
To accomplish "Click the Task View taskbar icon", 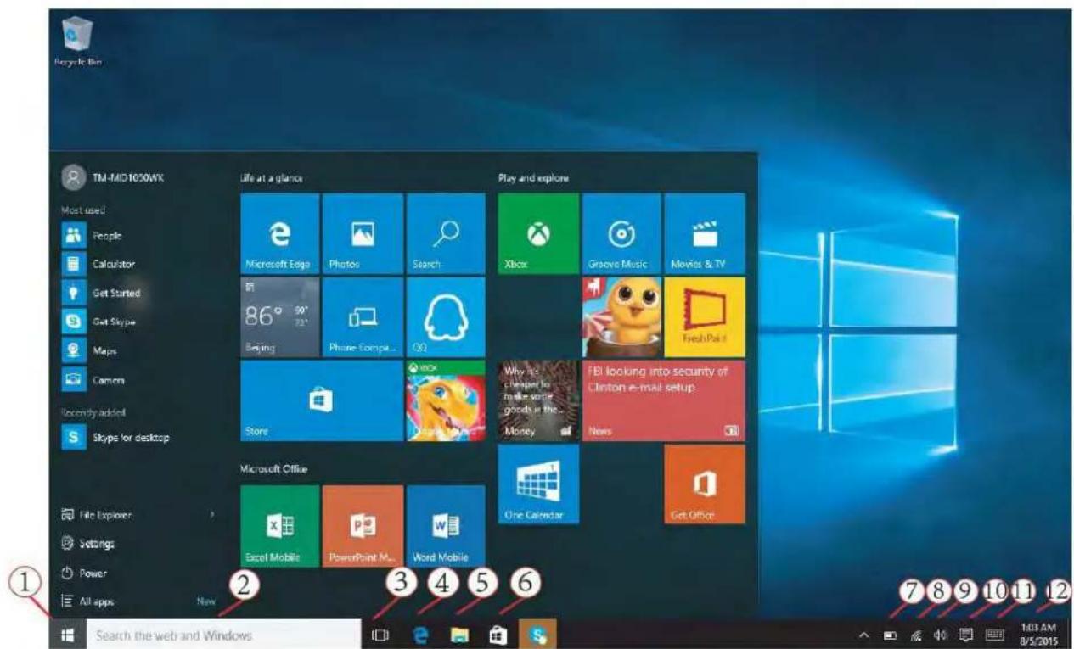I will click(x=380, y=634).
